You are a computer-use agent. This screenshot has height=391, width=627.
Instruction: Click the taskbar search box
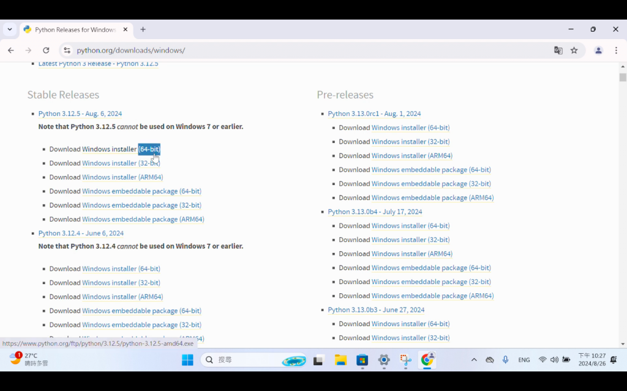point(254,360)
